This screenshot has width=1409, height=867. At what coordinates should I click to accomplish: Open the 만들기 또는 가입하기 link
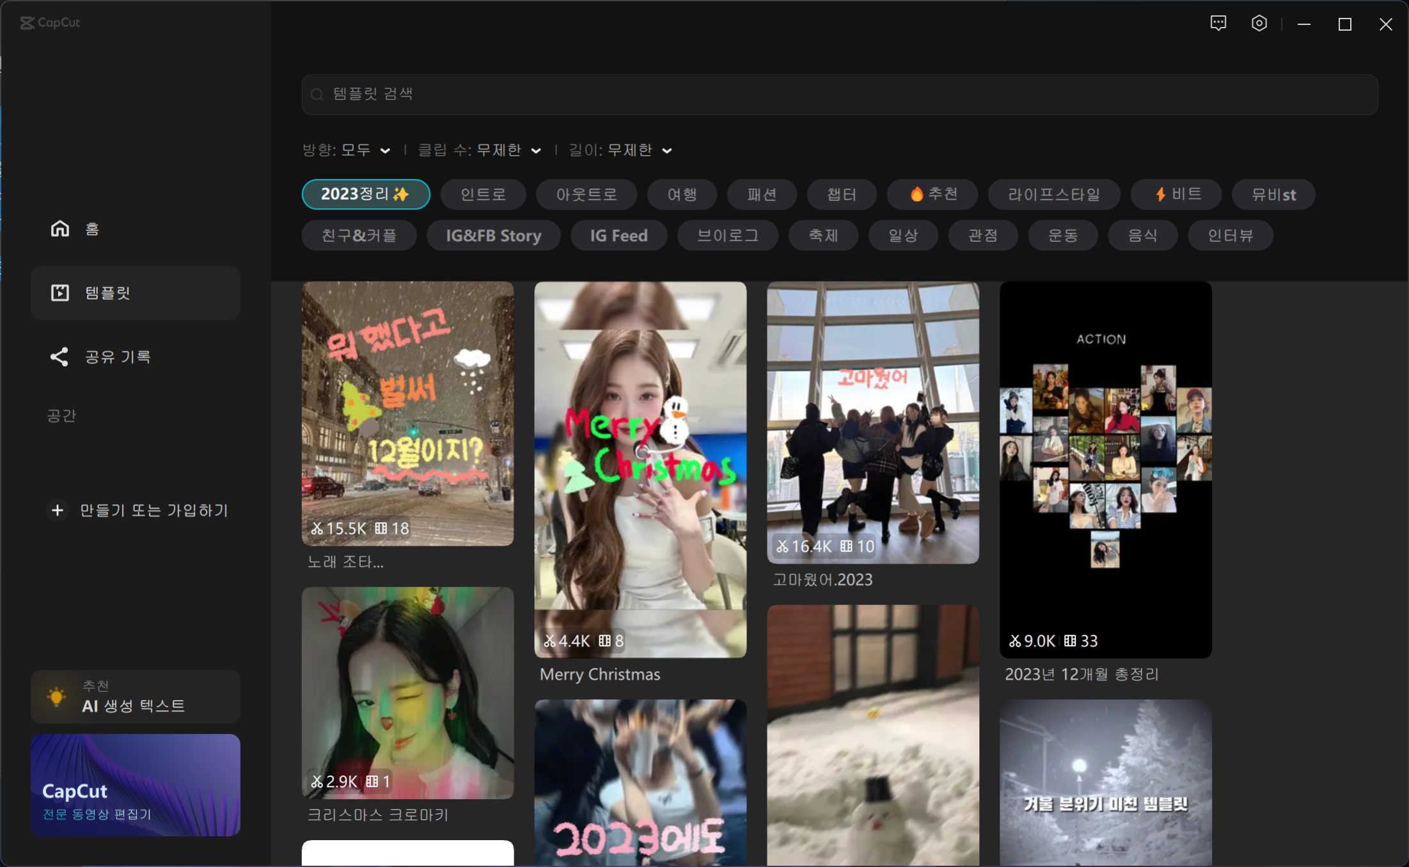tap(153, 510)
